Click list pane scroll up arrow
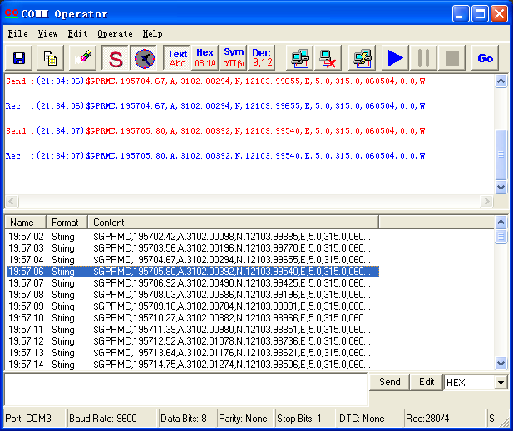 click(x=501, y=223)
